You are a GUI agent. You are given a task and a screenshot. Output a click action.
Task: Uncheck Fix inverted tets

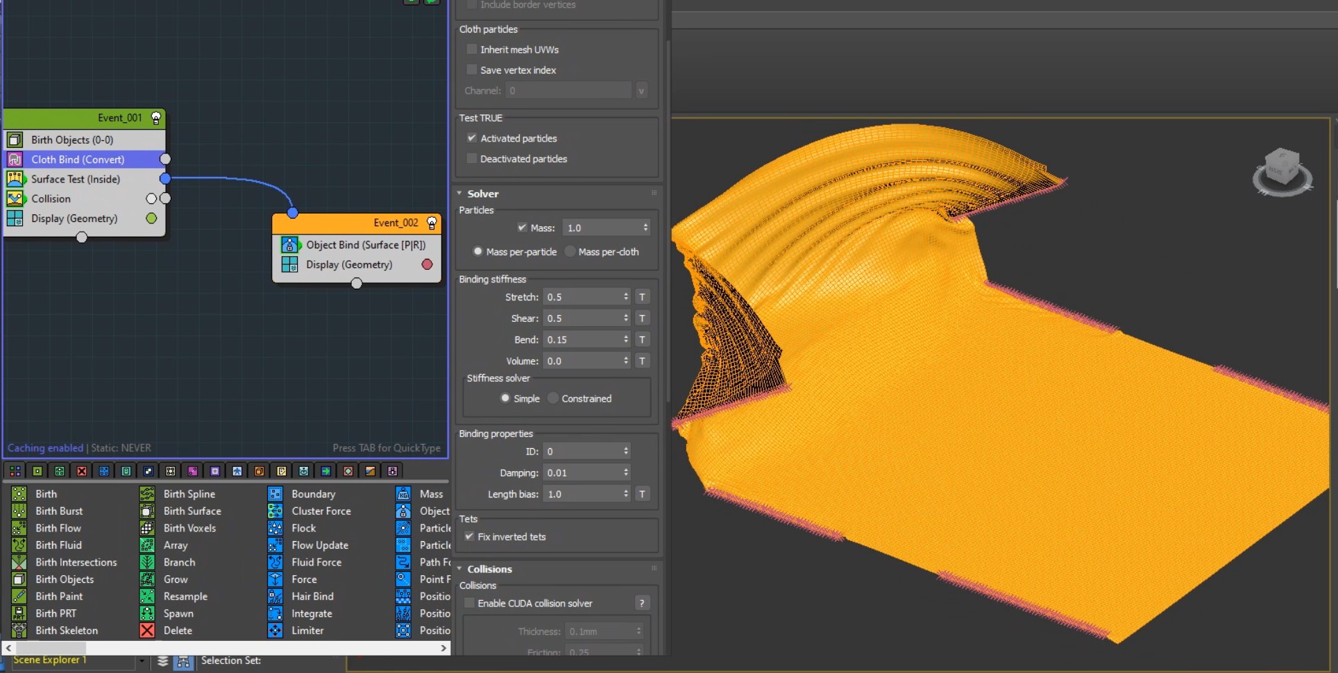pos(470,536)
